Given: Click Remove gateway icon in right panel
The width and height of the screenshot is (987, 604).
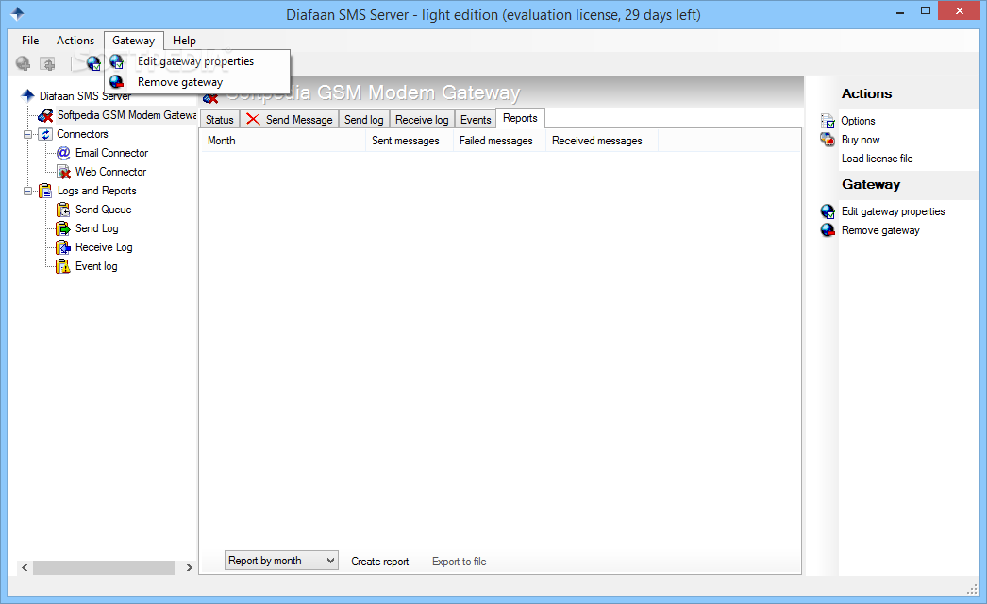Looking at the screenshot, I should (828, 230).
